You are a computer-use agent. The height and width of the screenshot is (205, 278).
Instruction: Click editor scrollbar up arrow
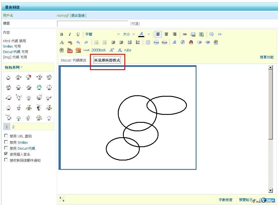click(x=270, y=67)
